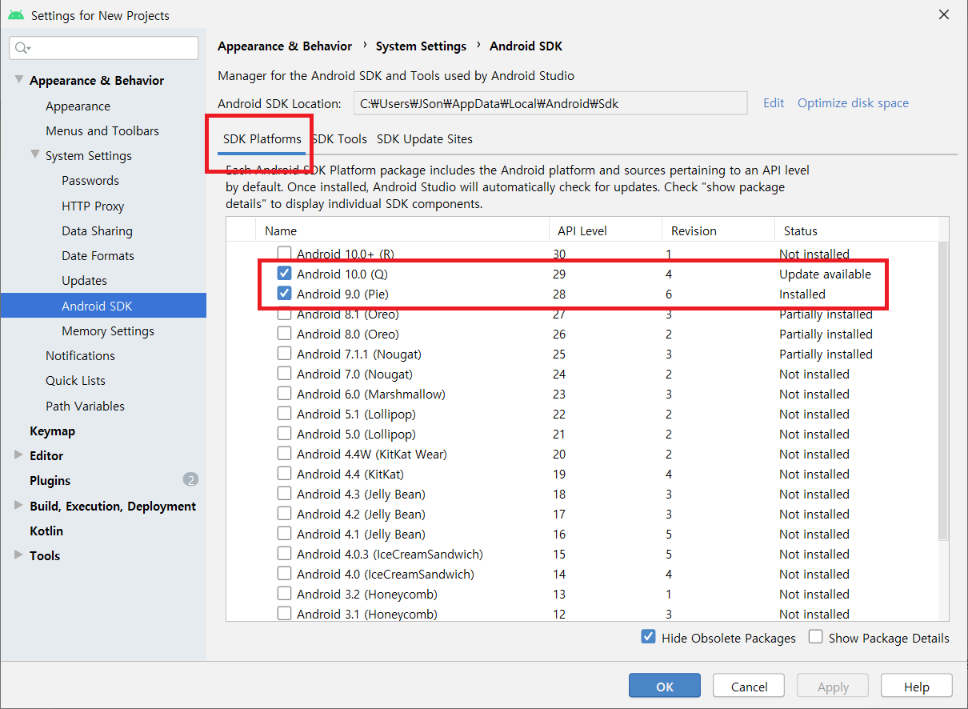This screenshot has height=709, width=968.
Task: Open Data Sharing settings
Action: [x=97, y=230]
